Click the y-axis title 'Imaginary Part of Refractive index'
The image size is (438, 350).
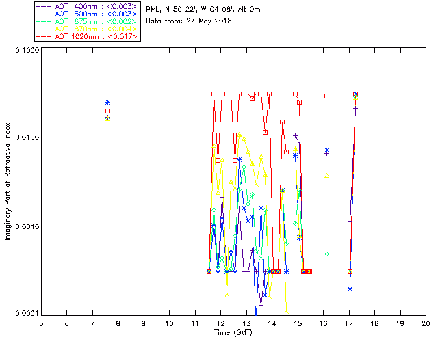[8, 181]
